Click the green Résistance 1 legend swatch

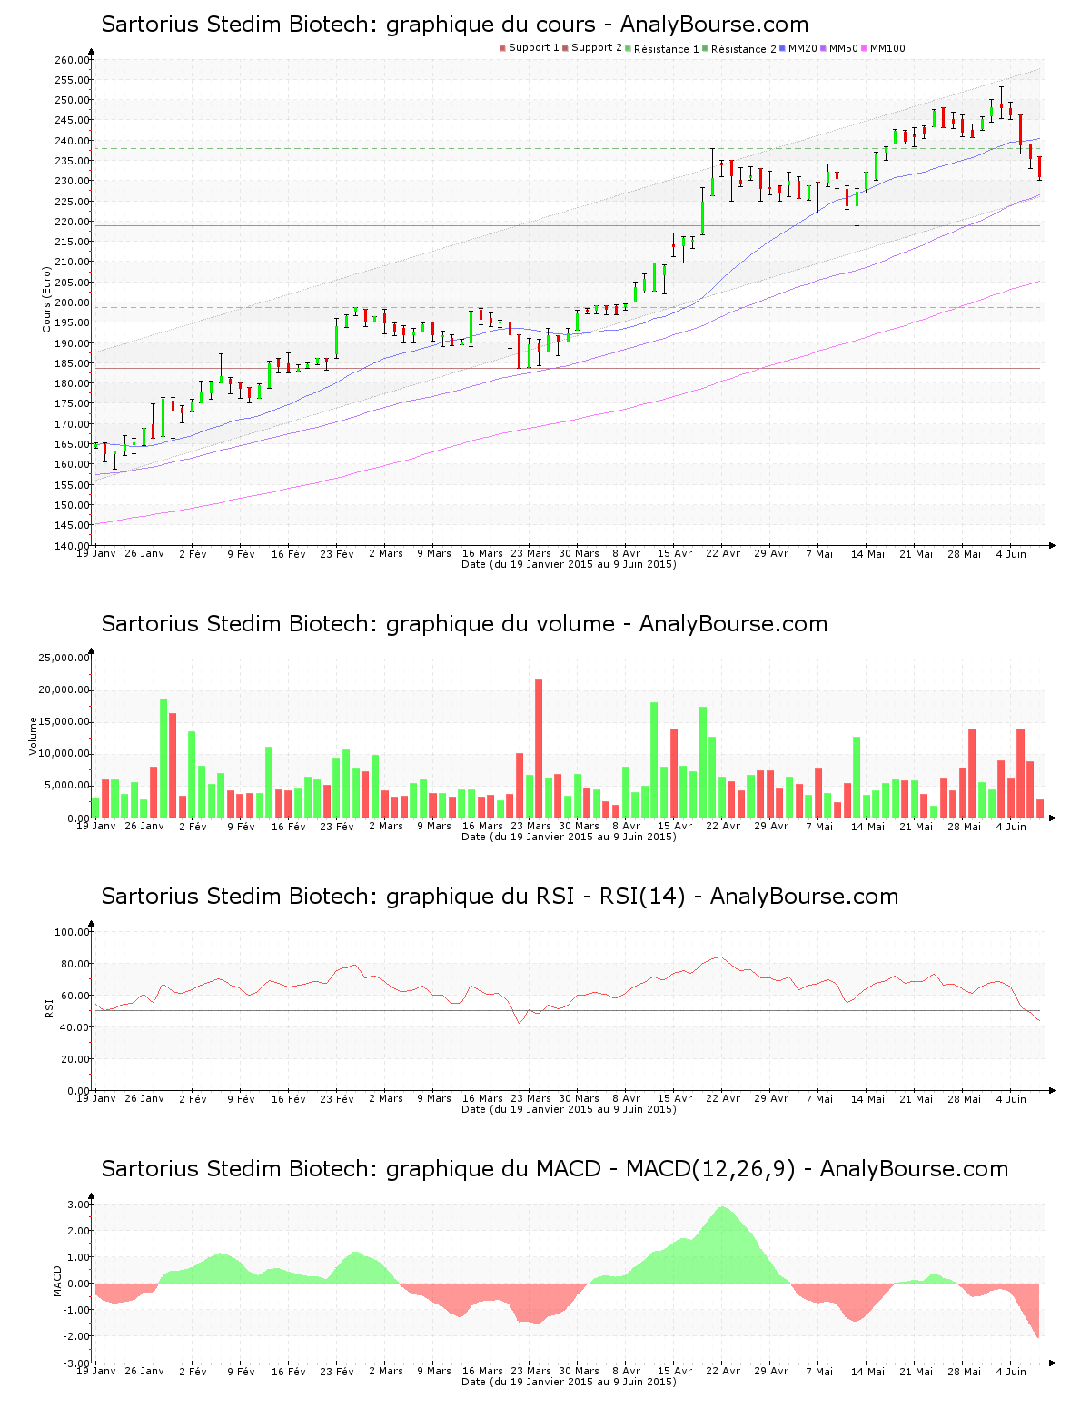[x=628, y=48]
